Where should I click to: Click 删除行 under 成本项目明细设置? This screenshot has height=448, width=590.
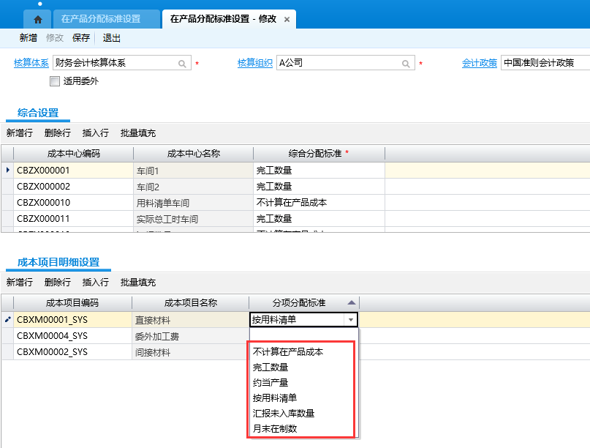(x=58, y=282)
